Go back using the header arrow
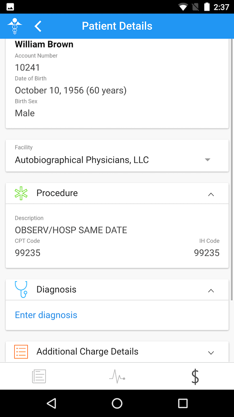The image size is (234, 417). pos(38,26)
